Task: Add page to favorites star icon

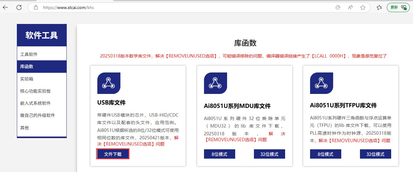Action: [363, 7]
